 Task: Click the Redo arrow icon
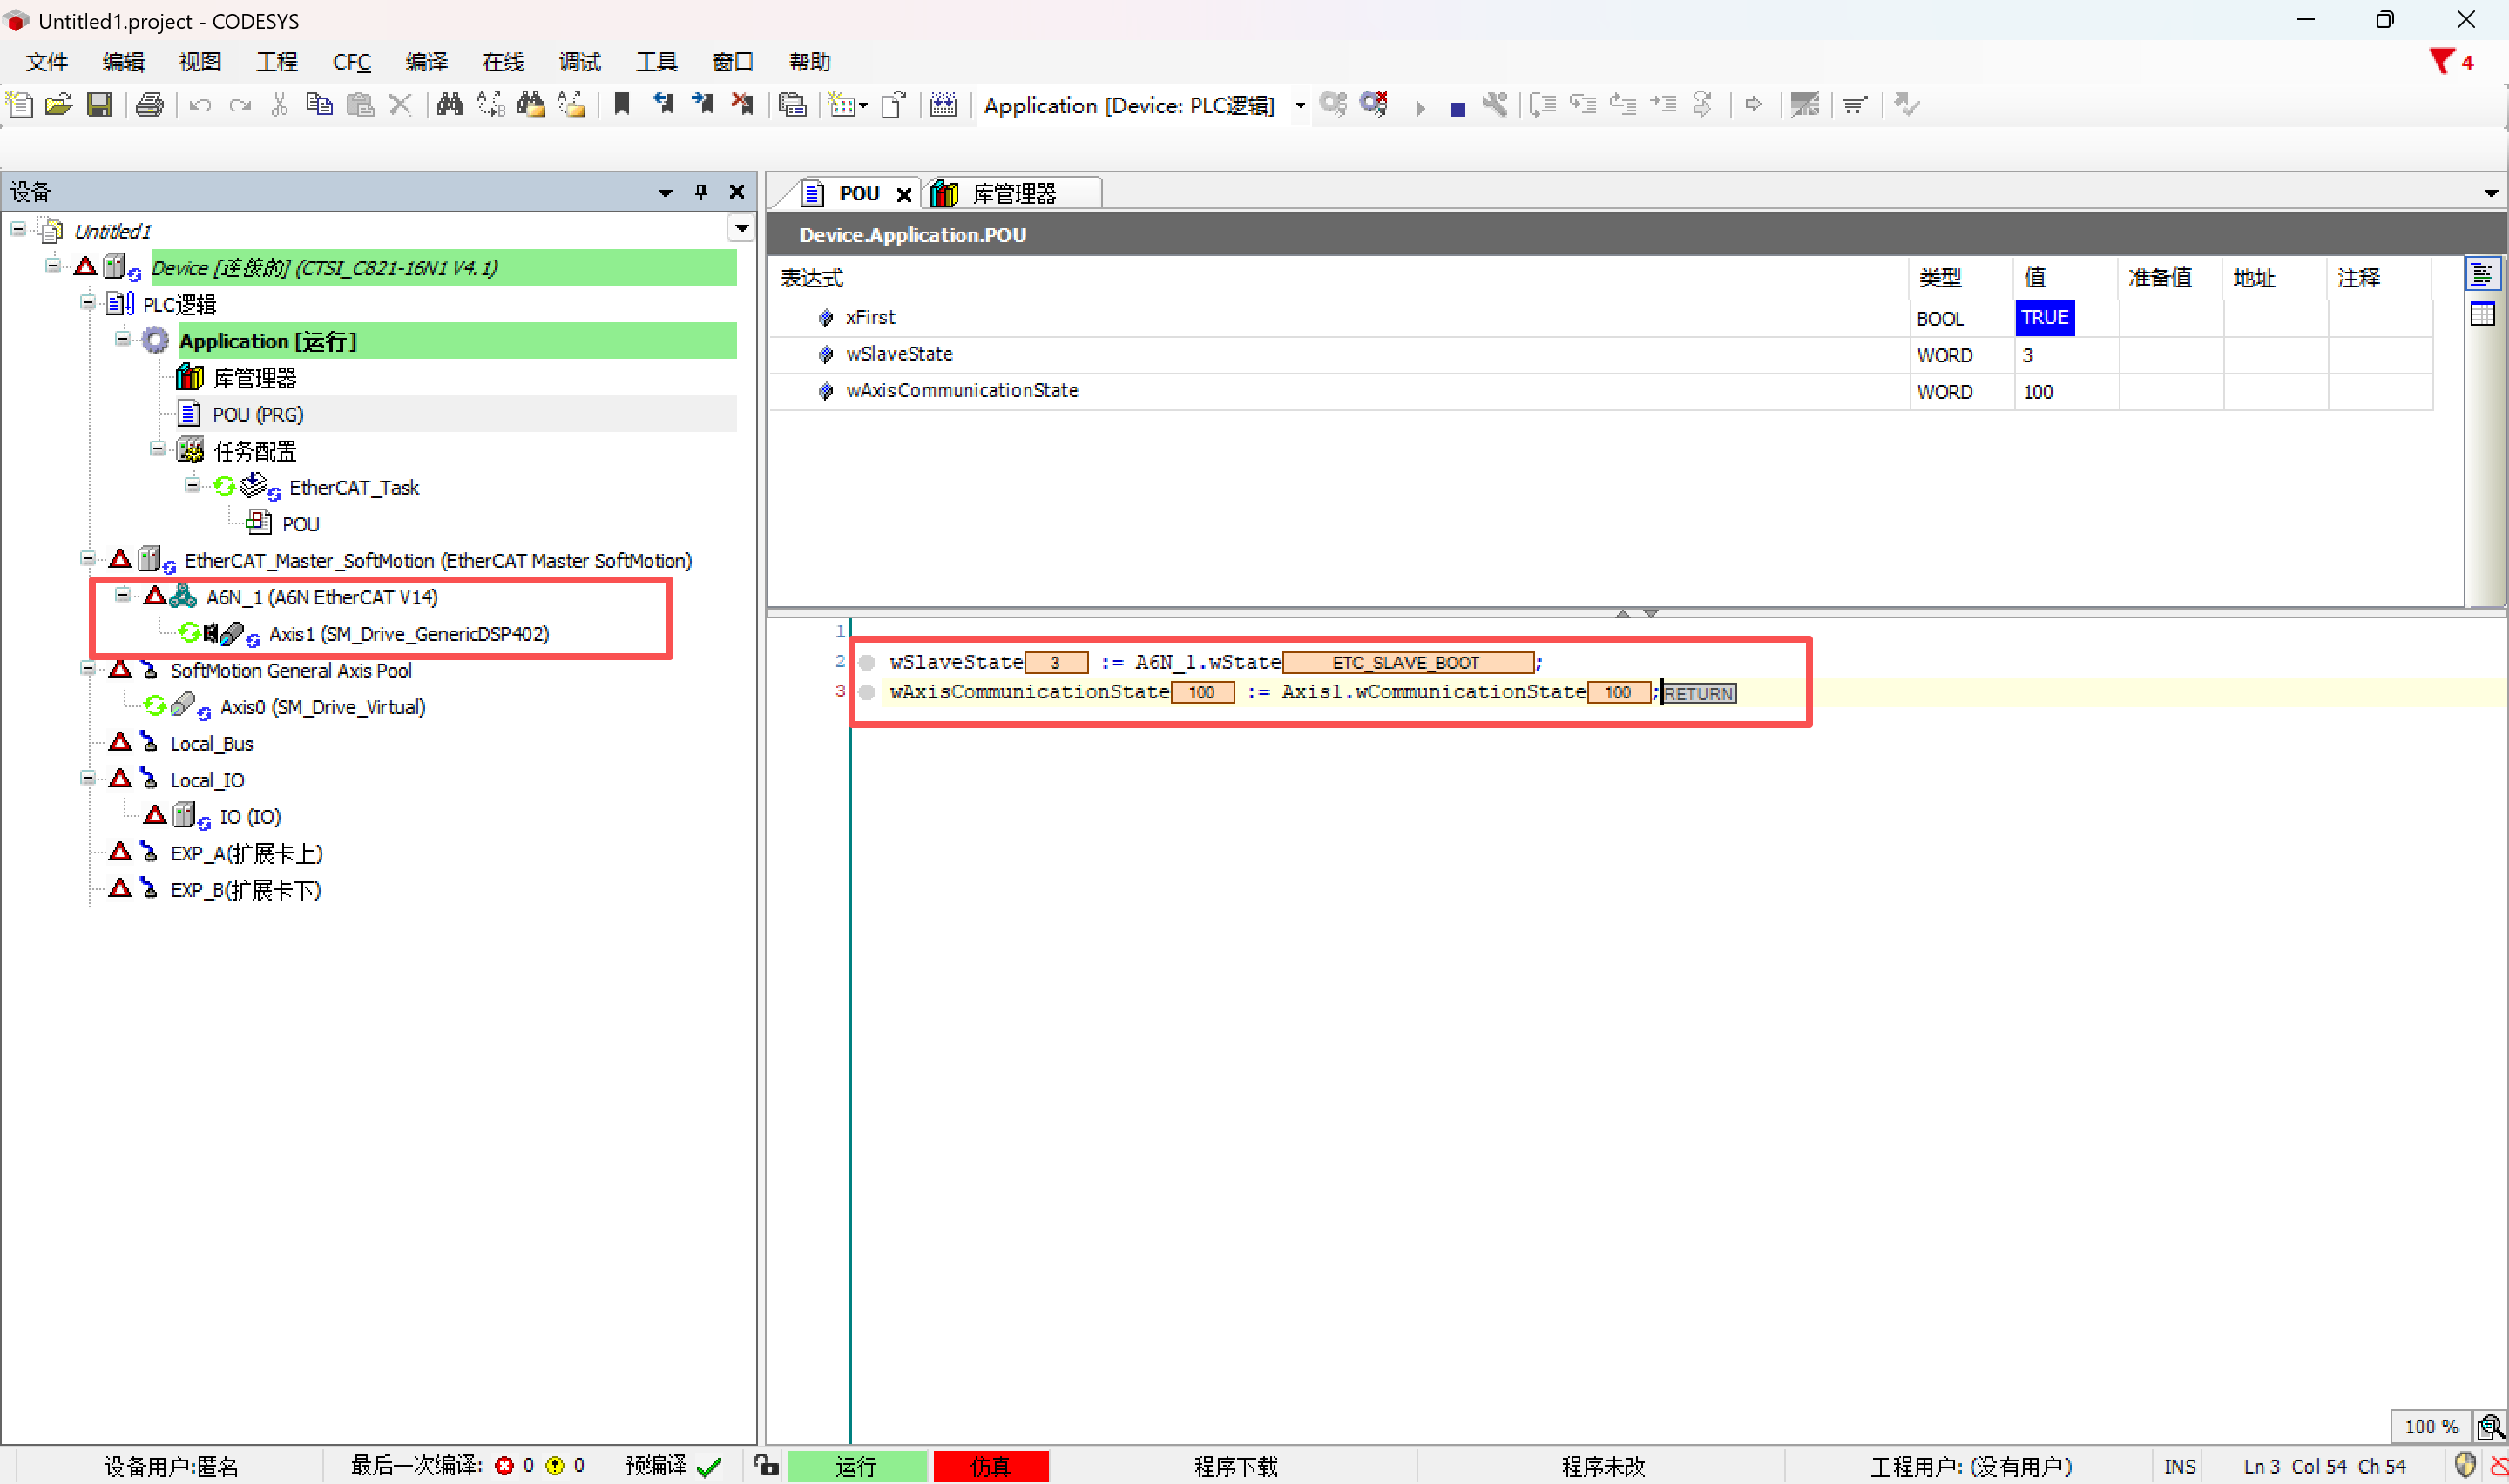[x=240, y=105]
